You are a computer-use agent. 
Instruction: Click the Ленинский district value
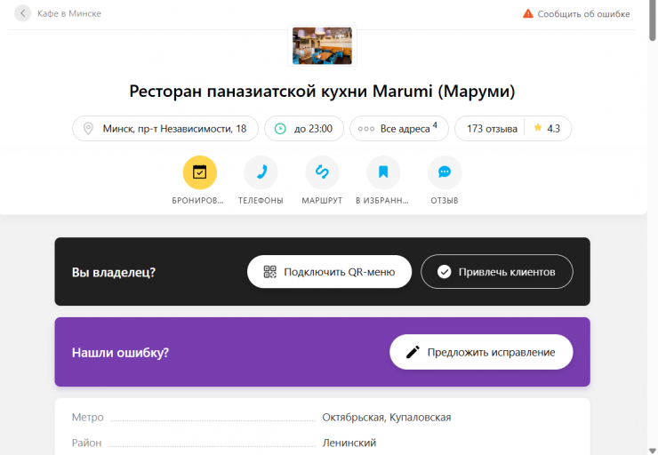[349, 443]
